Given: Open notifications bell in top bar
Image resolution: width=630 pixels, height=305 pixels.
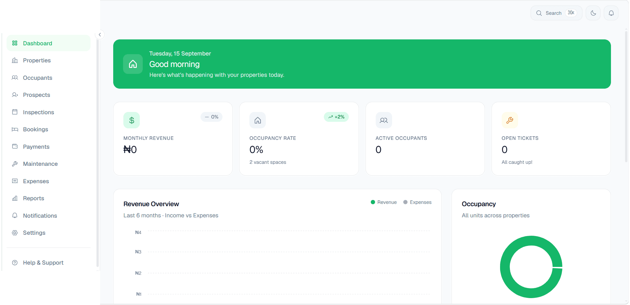Looking at the screenshot, I should click(611, 13).
